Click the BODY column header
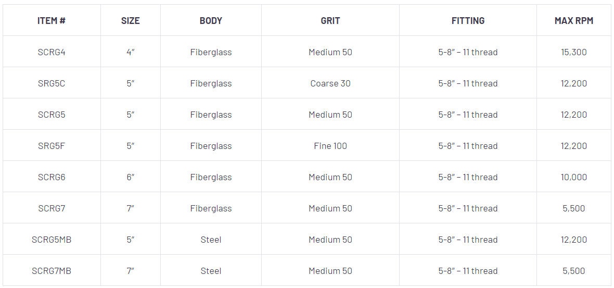 pyautogui.click(x=211, y=21)
